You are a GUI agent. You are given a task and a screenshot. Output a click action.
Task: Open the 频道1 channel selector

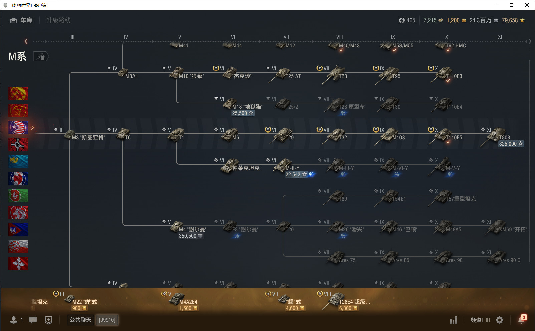point(480,320)
